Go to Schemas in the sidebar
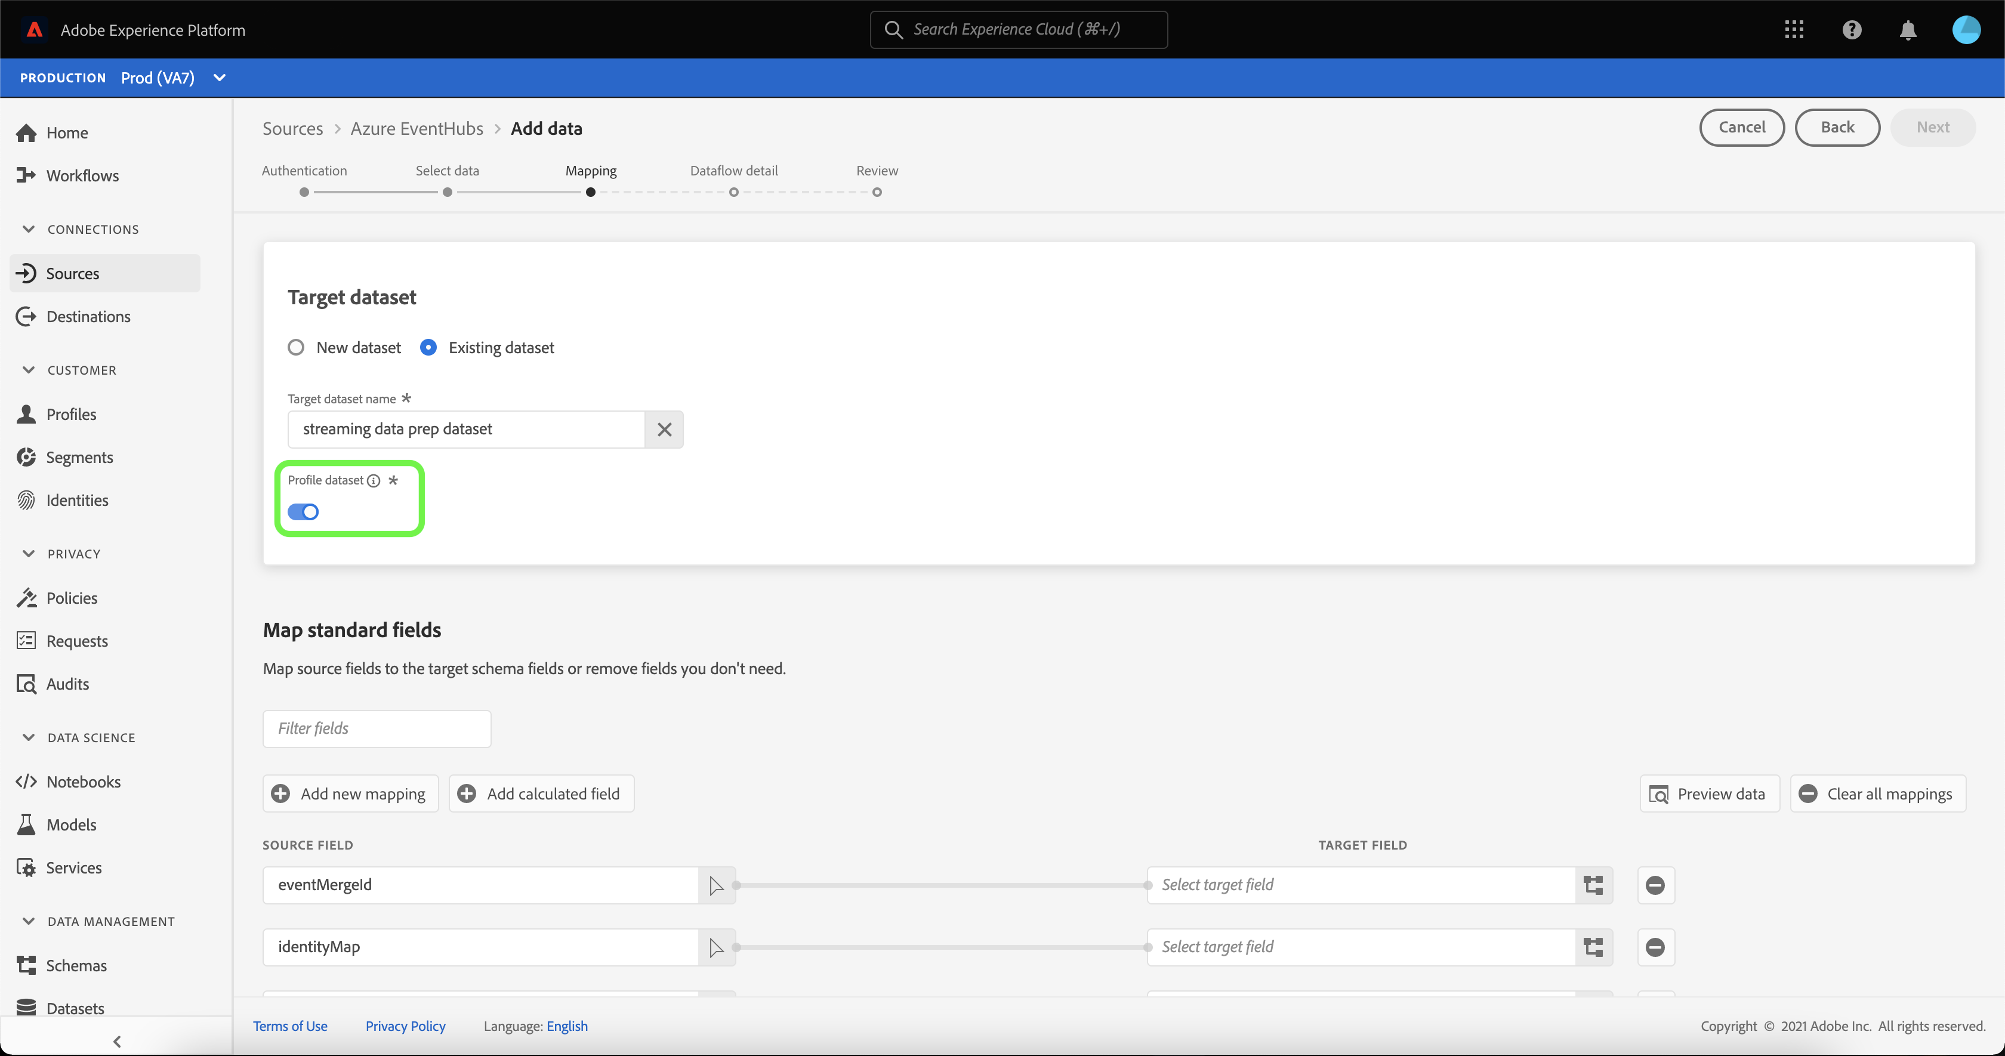 [x=76, y=965]
